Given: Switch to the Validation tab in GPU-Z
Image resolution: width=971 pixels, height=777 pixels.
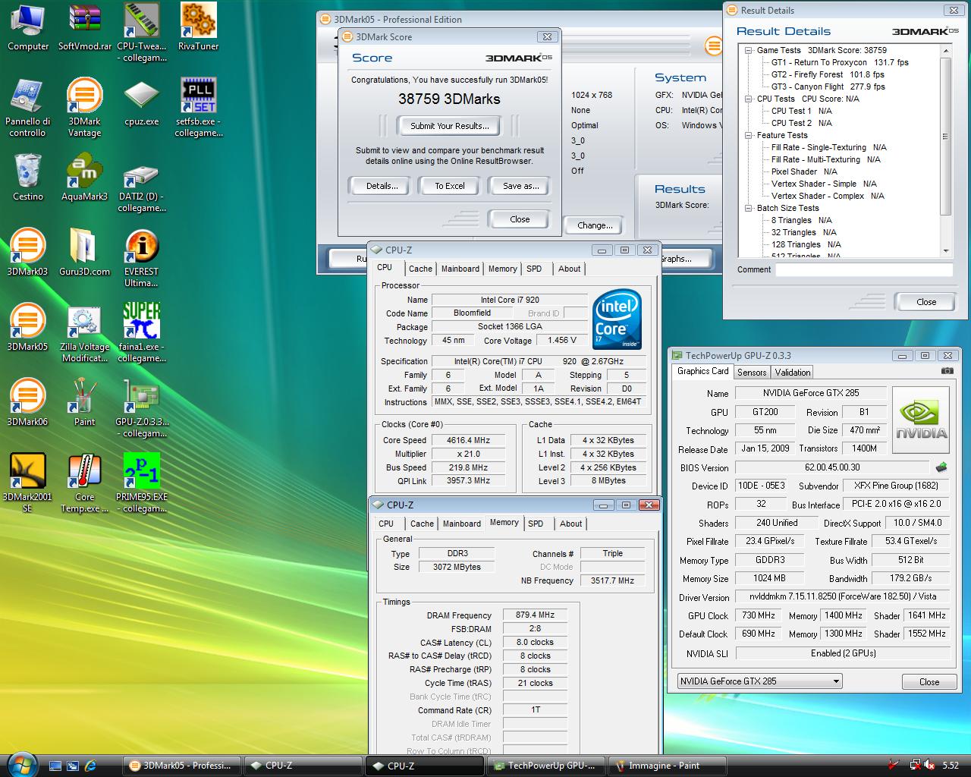Looking at the screenshot, I should click(x=792, y=373).
